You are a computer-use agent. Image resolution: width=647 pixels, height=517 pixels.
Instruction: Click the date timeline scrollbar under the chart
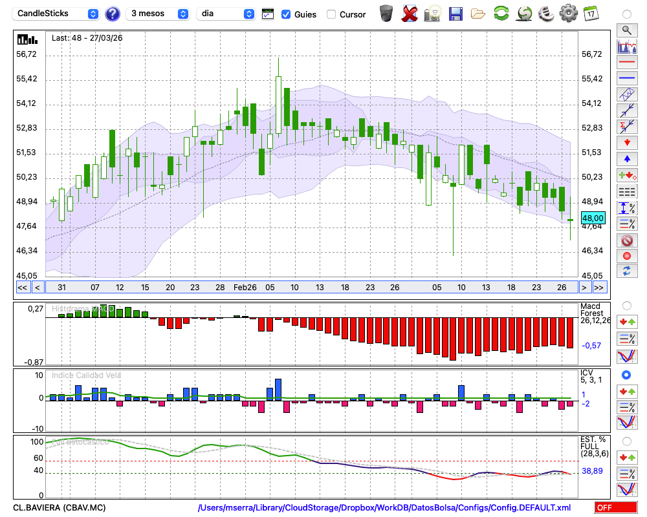click(x=311, y=287)
